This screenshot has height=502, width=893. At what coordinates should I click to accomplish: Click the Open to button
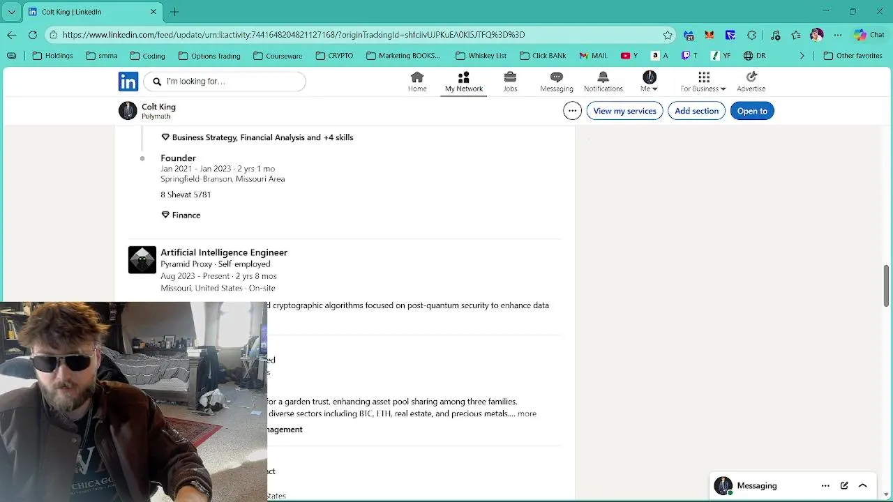(x=752, y=111)
